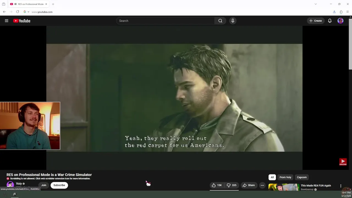Open the browser hamburger menu
Image resolution: width=352 pixels, height=198 pixels.
(348, 12)
